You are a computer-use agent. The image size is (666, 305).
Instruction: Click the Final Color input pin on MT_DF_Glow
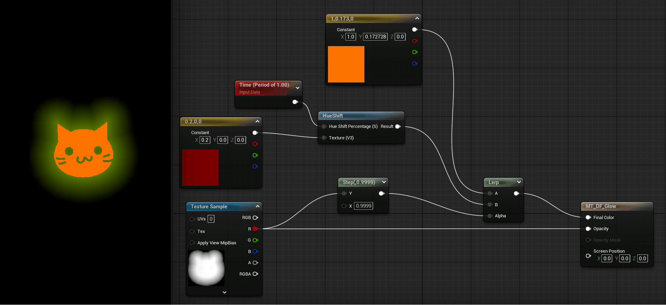(588, 218)
